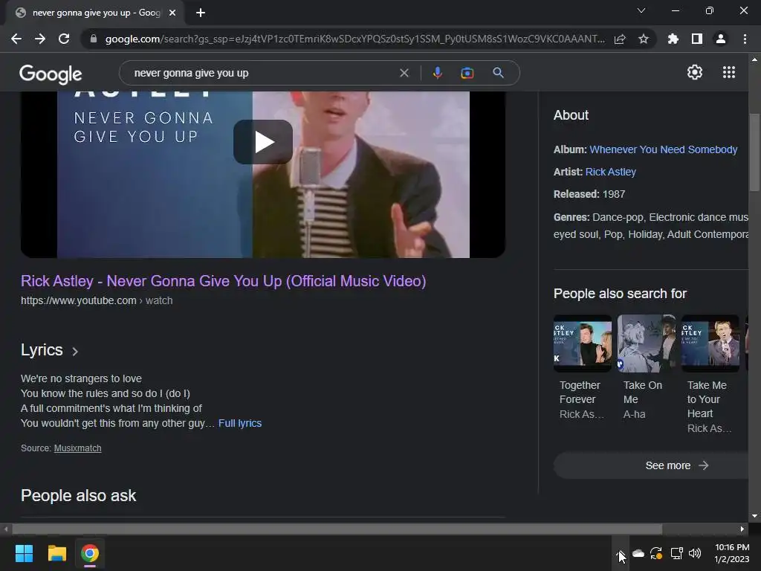Go to the Google homepage logo

[x=51, y=74]
